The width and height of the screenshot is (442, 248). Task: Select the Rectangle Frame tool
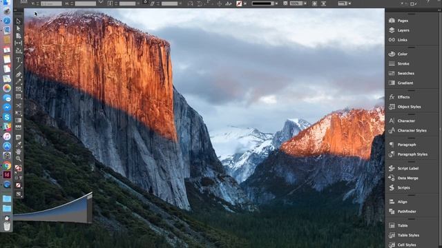click(19, 89)
